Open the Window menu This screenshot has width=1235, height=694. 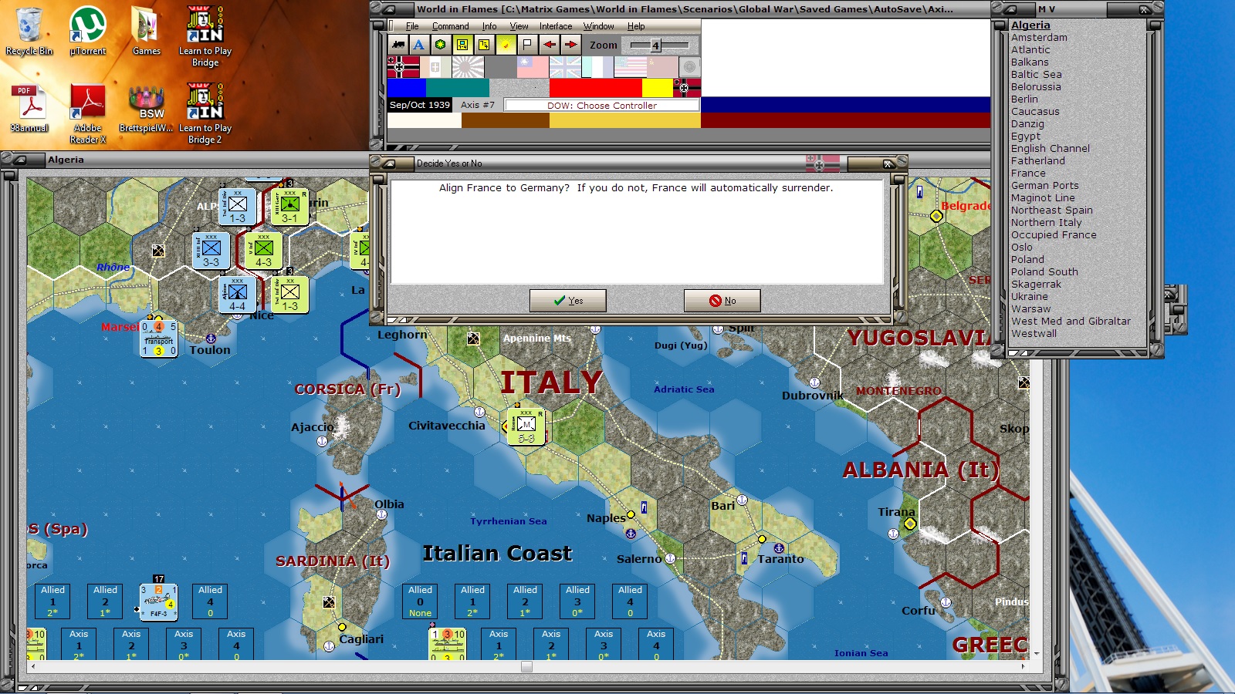(599, 26)
